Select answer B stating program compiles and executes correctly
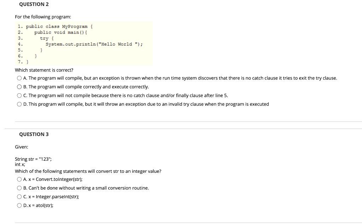 coord(19,87)
